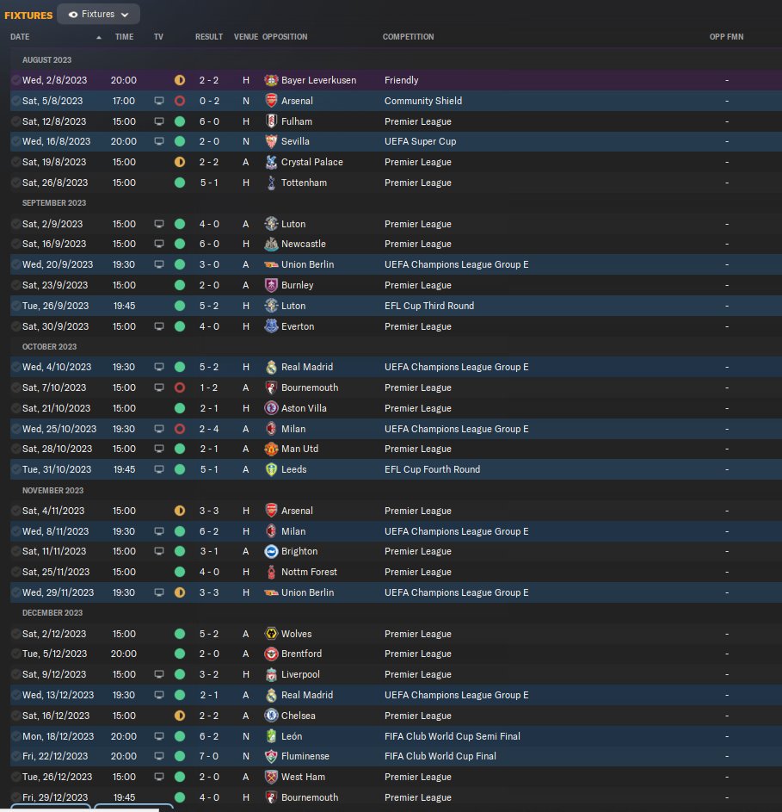This screenshot has height=812, width=782.
Task: Click the date Sat, 9/12/2023
Action: pyautogui.click(x=54, y=675)
